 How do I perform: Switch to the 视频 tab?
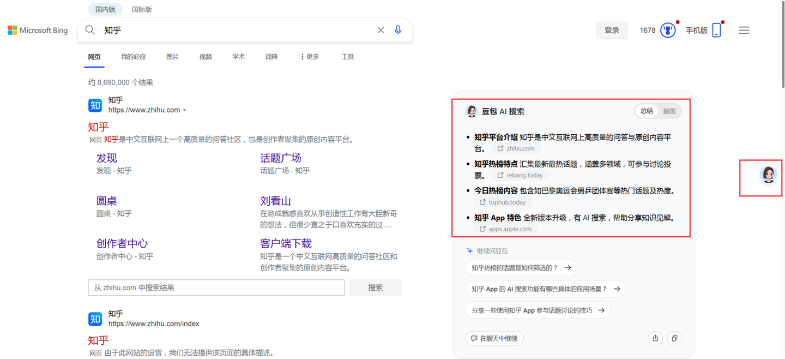tap(206, 57)
